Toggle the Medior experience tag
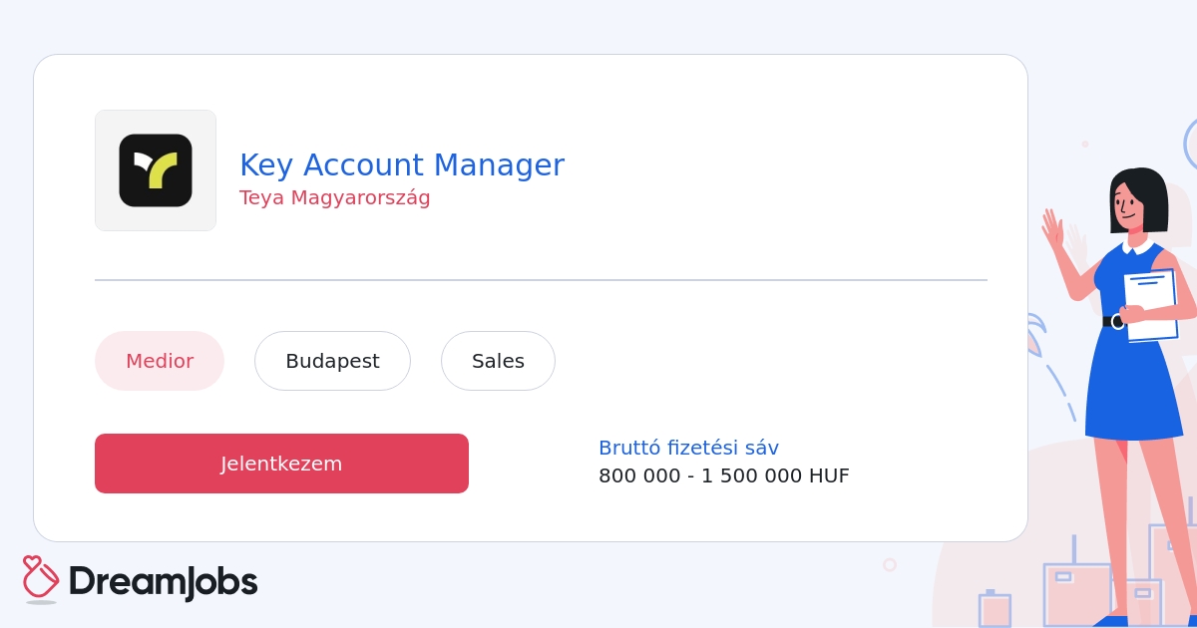The image size is (1197, 628). click(x=160, y=361)
